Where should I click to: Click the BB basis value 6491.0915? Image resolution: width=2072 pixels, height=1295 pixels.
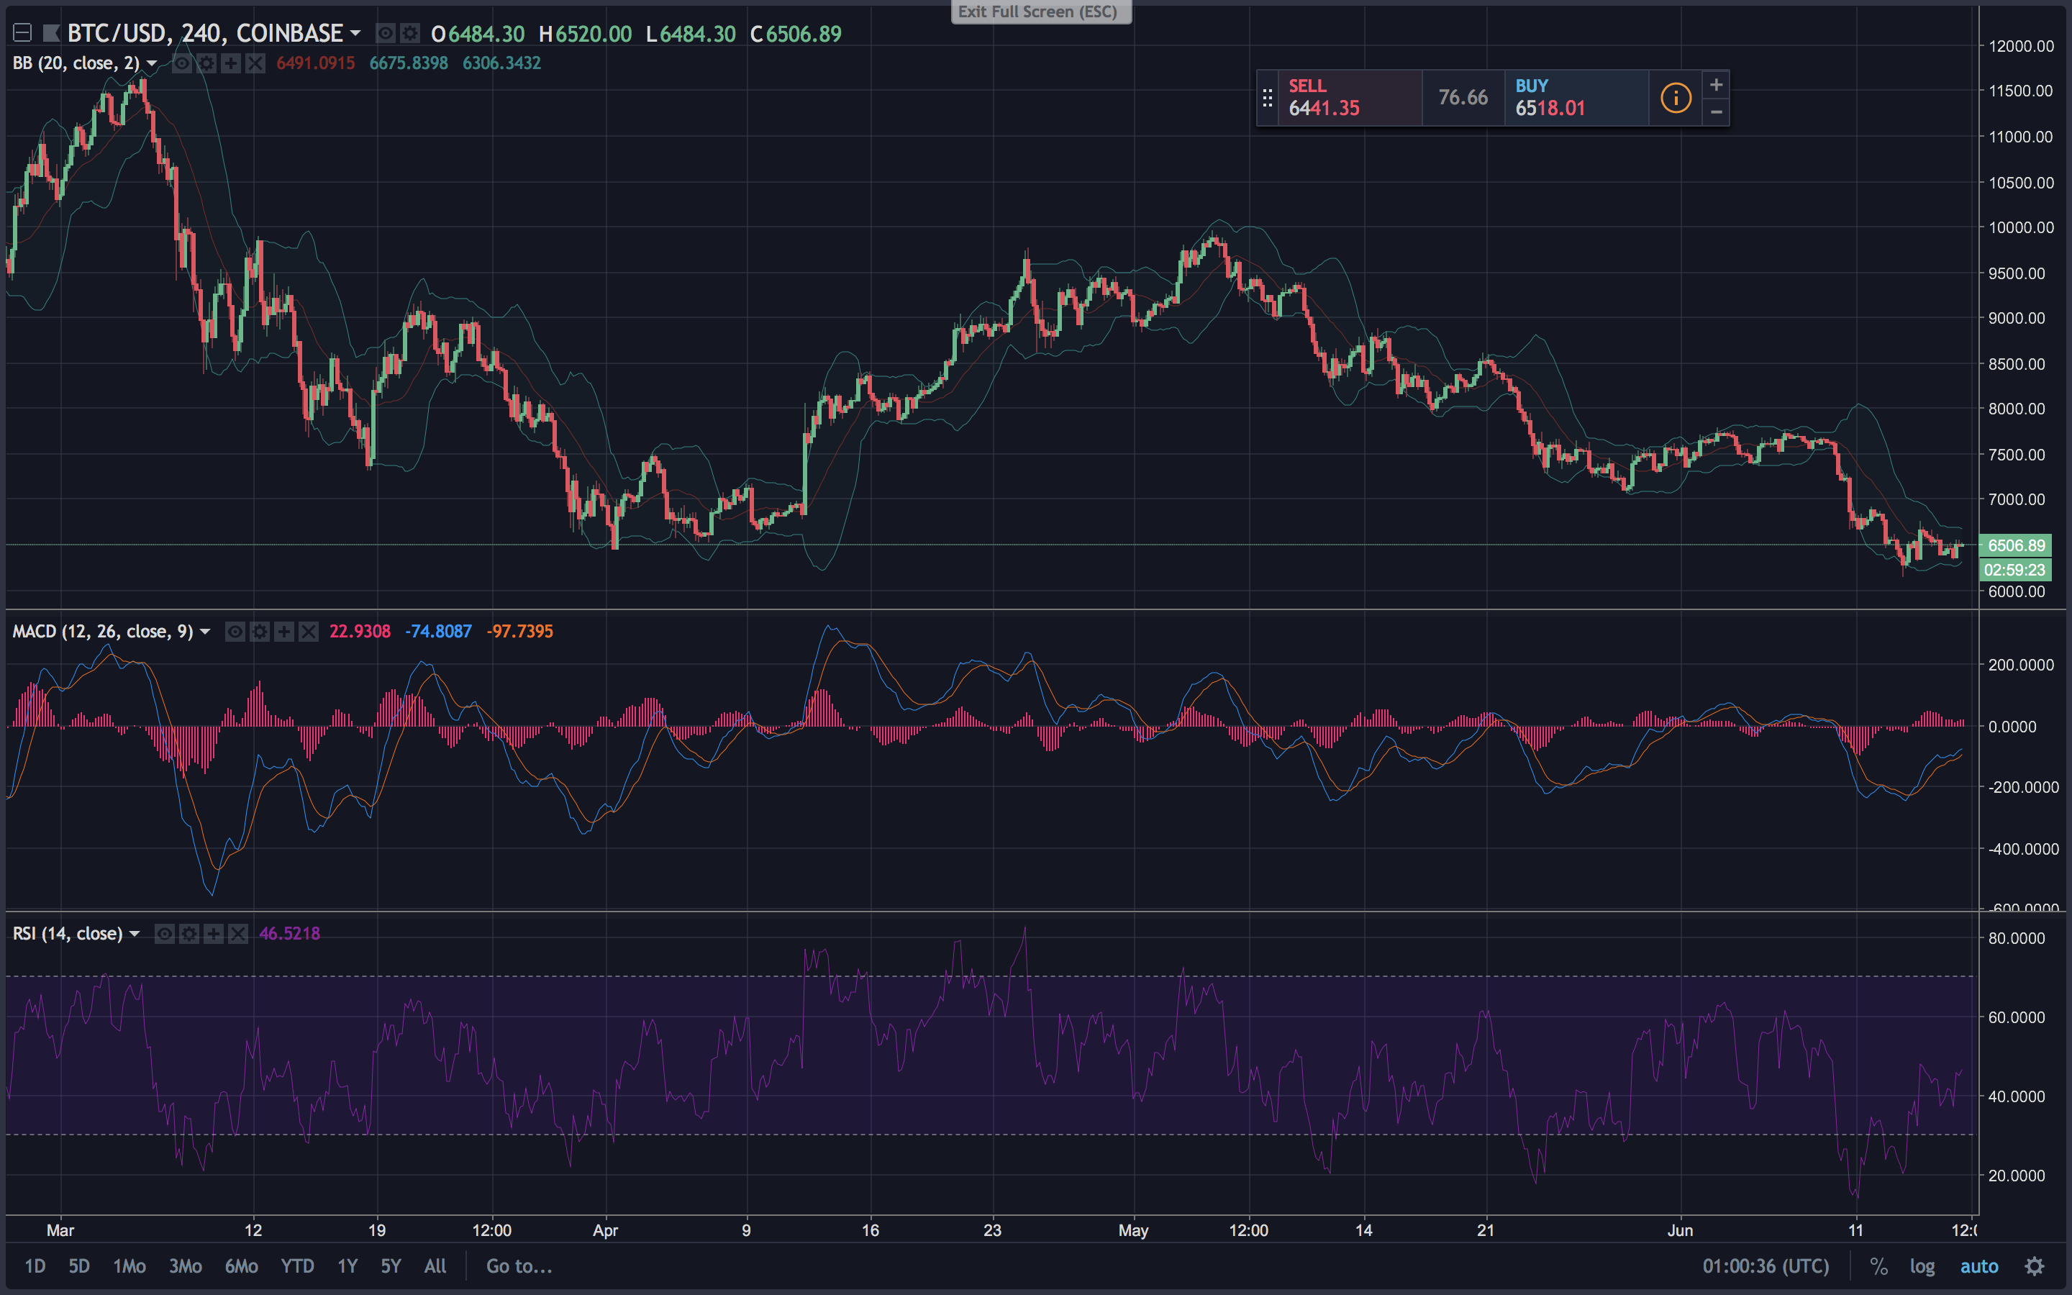[x=315, y=63]
